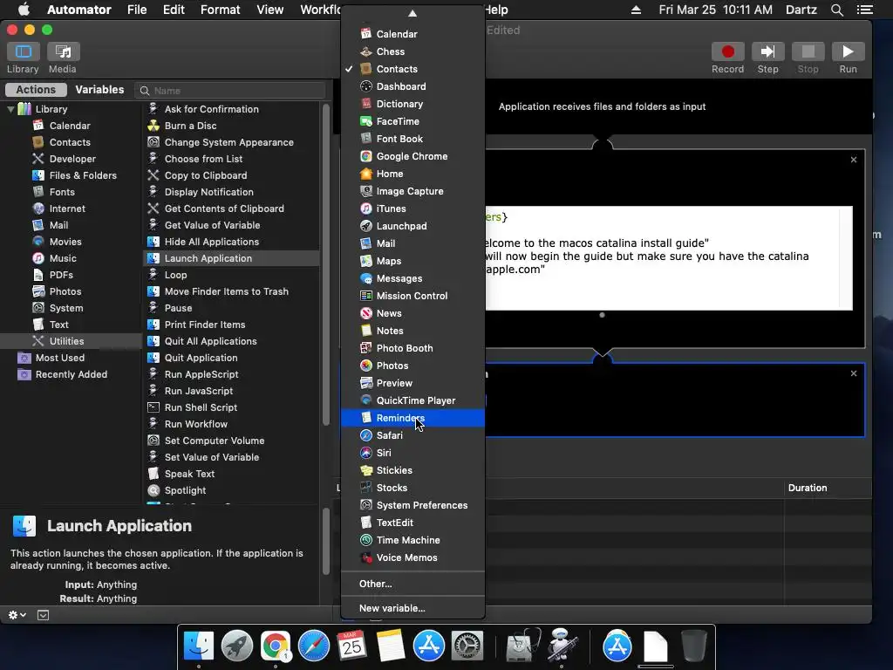Select New variable... menu entry

tap(412, 608)
